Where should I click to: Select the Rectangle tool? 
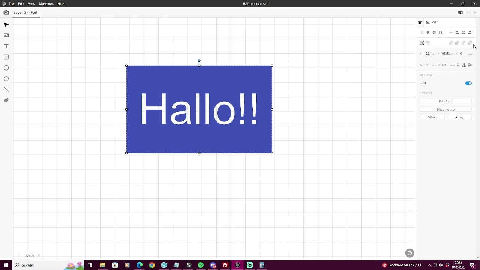pyautogui.click(x=6, y=57)
